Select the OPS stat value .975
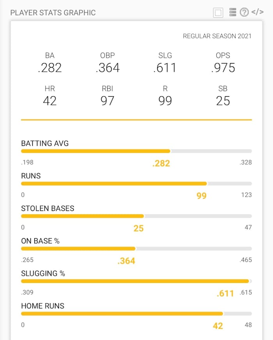This screenshot has height=340, width=273. (x=223, y=68)
